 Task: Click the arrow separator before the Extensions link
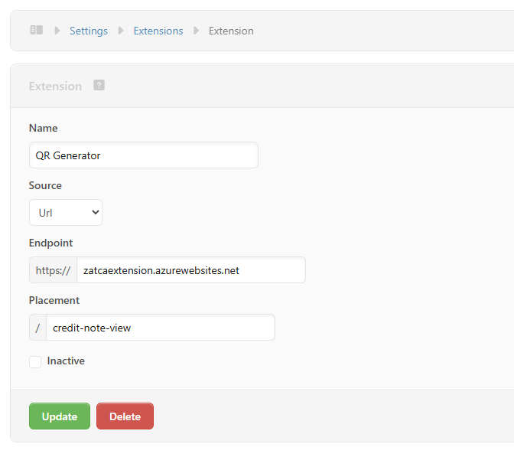click(121, 31)
